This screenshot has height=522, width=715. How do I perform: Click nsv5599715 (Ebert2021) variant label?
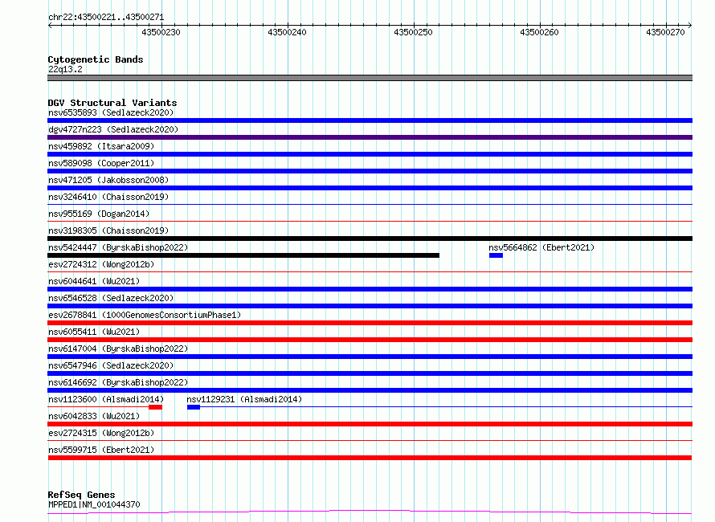[101, 450]
